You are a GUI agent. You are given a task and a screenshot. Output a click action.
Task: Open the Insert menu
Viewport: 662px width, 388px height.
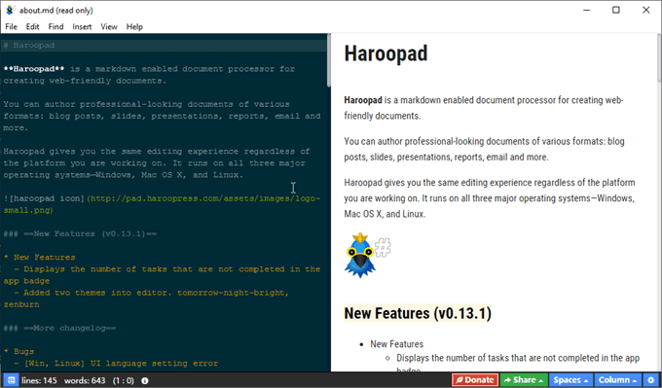coord(82,26)
